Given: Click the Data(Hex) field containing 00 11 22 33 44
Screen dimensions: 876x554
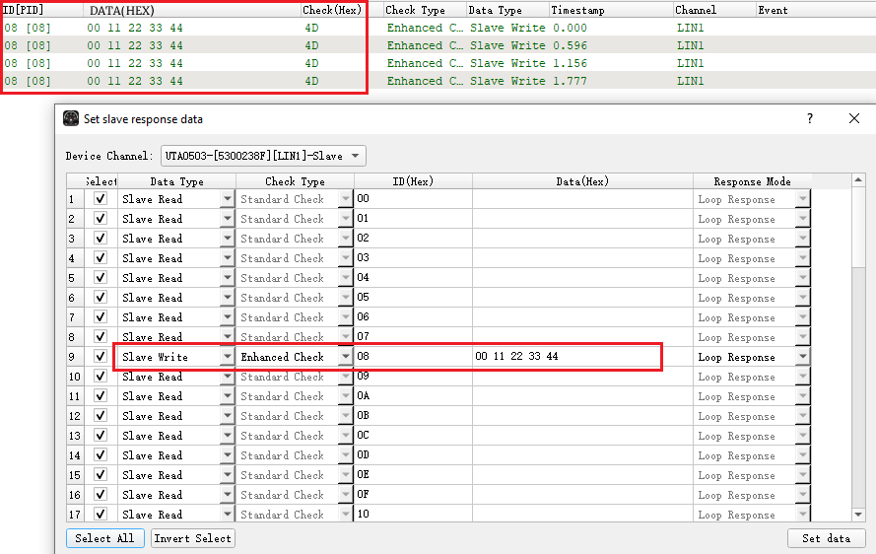Looking at the screenshot, I should 566,357.
